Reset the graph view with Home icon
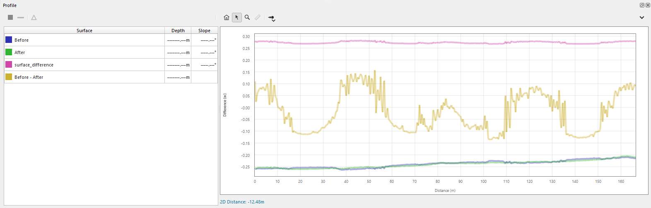651x208 pixels. [x=226, y=17]
